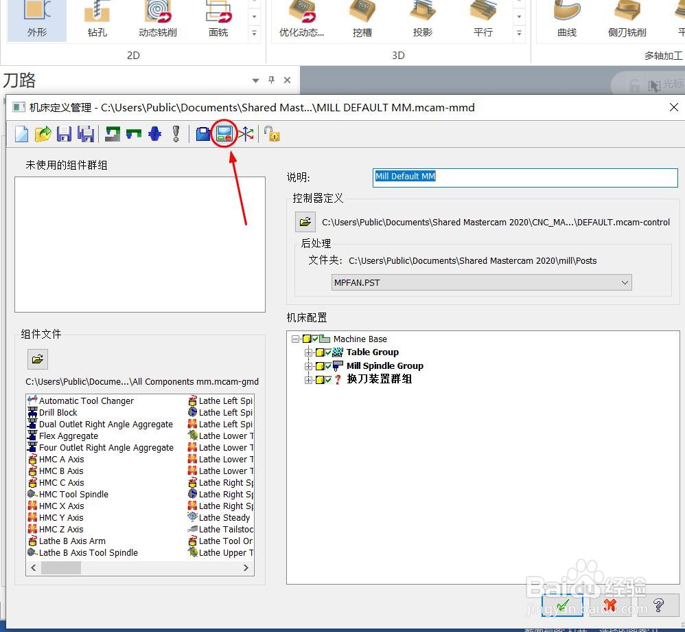Browse for a control definition file
Image resolution: width=685 pixels, height=632 pixels.
pyautogui.click(x=305, y=222)
